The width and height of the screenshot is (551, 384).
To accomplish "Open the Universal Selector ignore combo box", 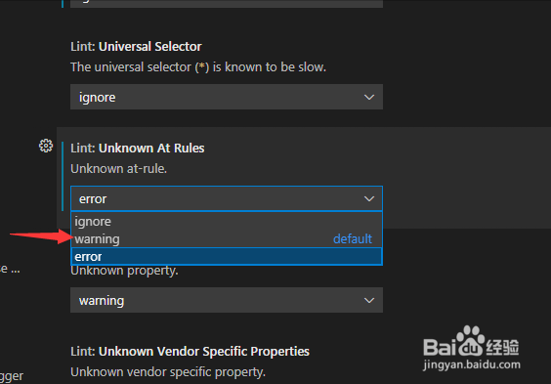I will click(x=227, y=97).
